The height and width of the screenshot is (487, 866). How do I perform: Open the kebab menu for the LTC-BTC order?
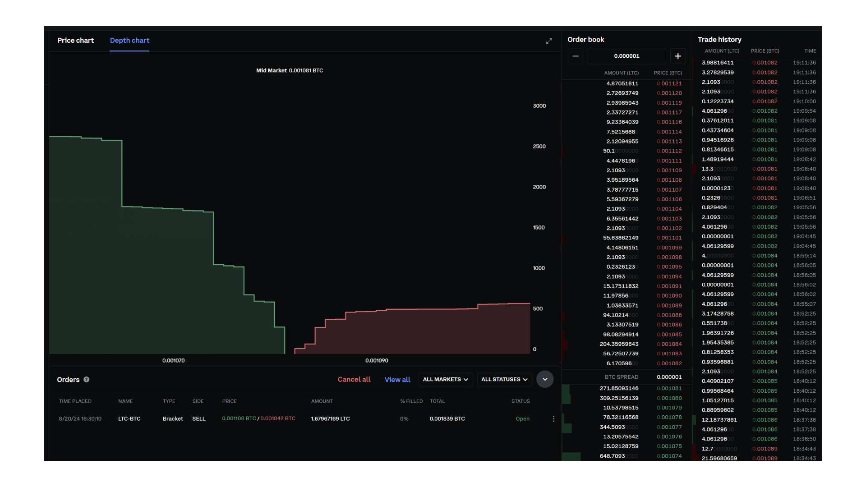click(553, 418)
